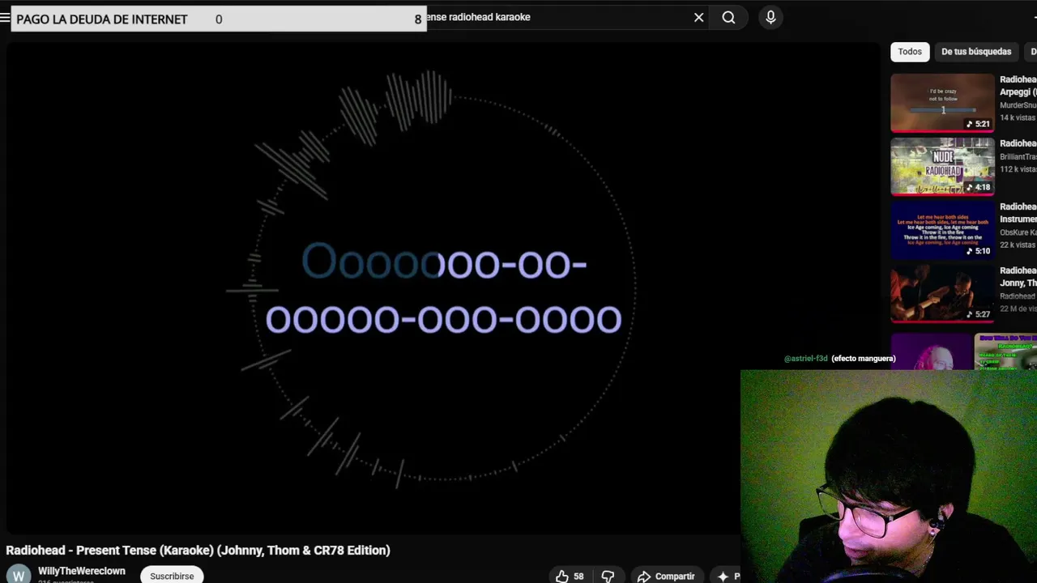Image resolution: width=1037 pixels, height=583 pixels.
Task: Start voice search with the microphone icon
Action: click(x=770, y=17)
